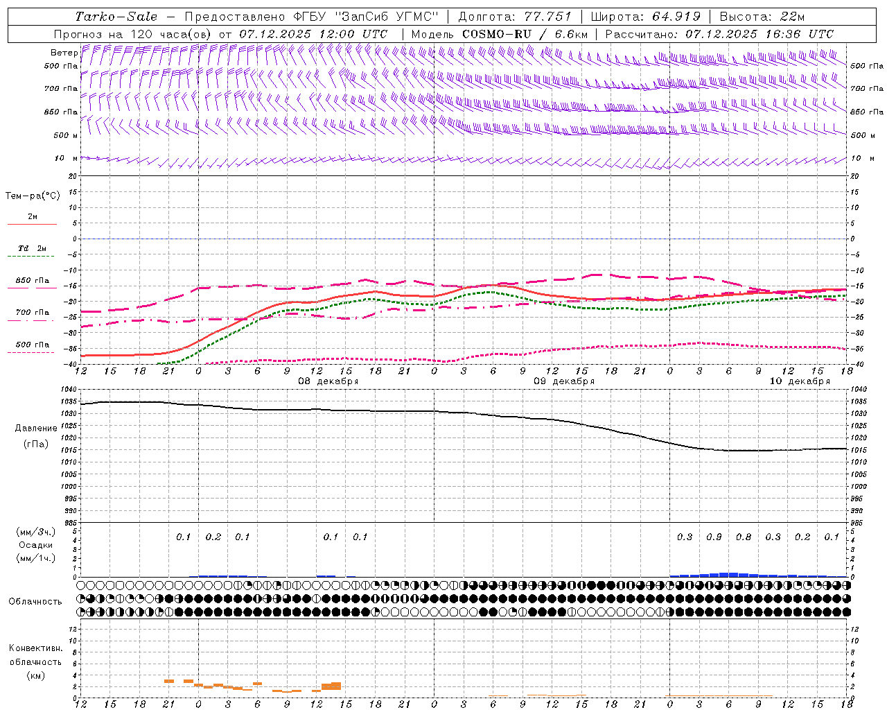Image resolution: width=887 pixels, height=710 pixels.
Task: Click the "09 декабря" date label
Action: pyautogui.click(x=564, y=381)
